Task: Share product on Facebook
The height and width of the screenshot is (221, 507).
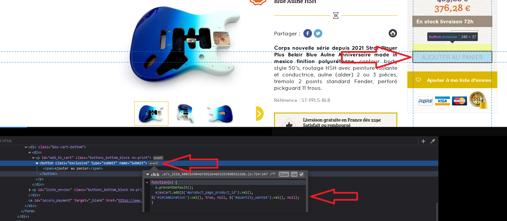Action: [307, 33]
